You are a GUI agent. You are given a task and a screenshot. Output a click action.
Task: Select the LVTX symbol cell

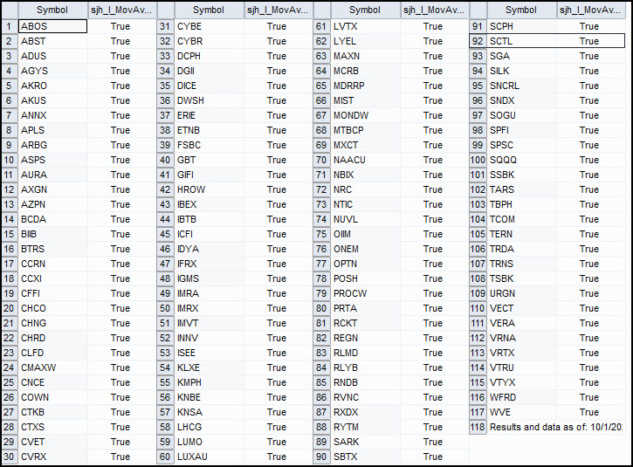coord(365,26)
